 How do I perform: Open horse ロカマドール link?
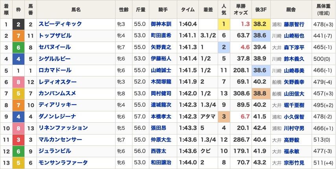pos(55,70)
